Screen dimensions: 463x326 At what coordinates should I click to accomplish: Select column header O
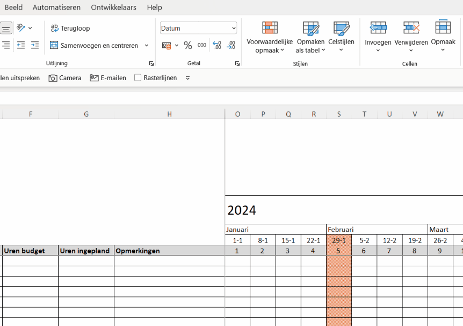(238, 114)
